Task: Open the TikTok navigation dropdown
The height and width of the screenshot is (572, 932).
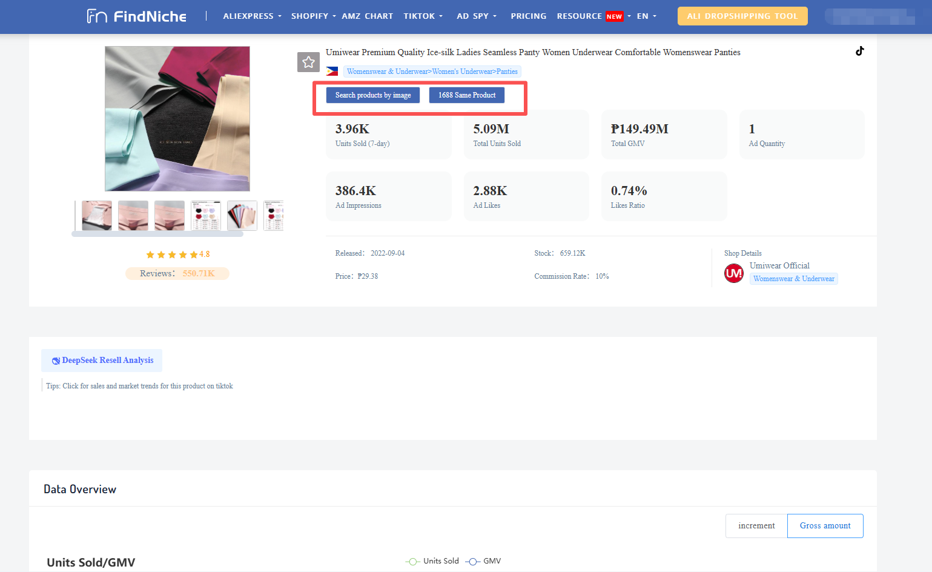Action: click(x=423, y=16)
